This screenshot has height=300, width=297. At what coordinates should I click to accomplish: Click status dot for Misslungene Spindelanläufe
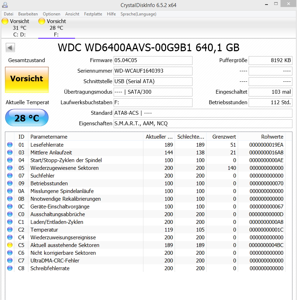tap(10, 191)
